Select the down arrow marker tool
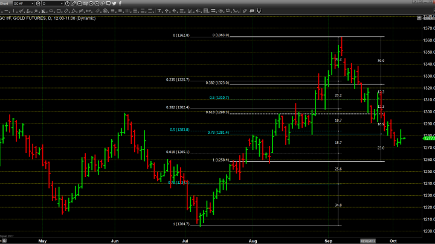Image resolution: width=435 pixels, height=244 pixels. (x=174, y=11)
